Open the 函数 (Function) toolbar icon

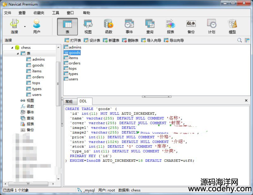[x=108, y=26]
